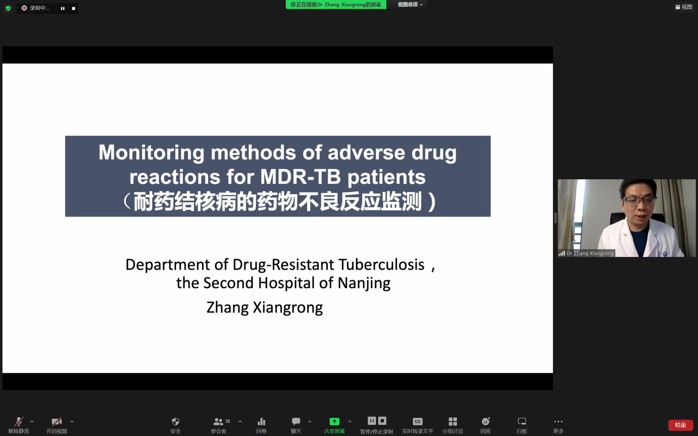Image resolution: width=698 pixels, height=436 pixels.
Task: Click the Dr Zhang Xiangrong name label
Action: pos(590,253)
